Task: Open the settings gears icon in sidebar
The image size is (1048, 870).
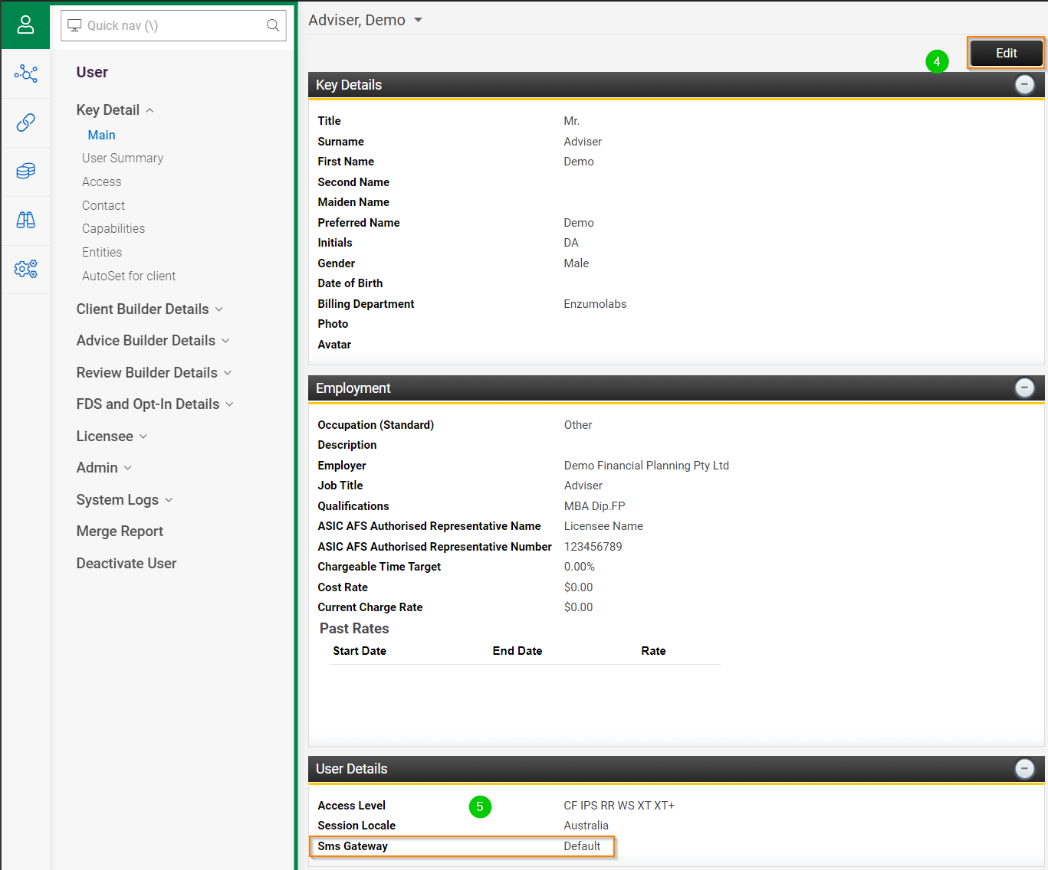Action: 25,269
